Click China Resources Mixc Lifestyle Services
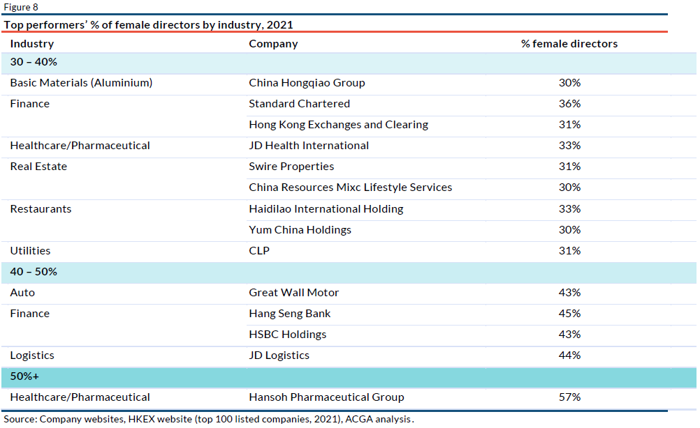The image size is (700, 428). pyautogui.click(x=350, y=188)
